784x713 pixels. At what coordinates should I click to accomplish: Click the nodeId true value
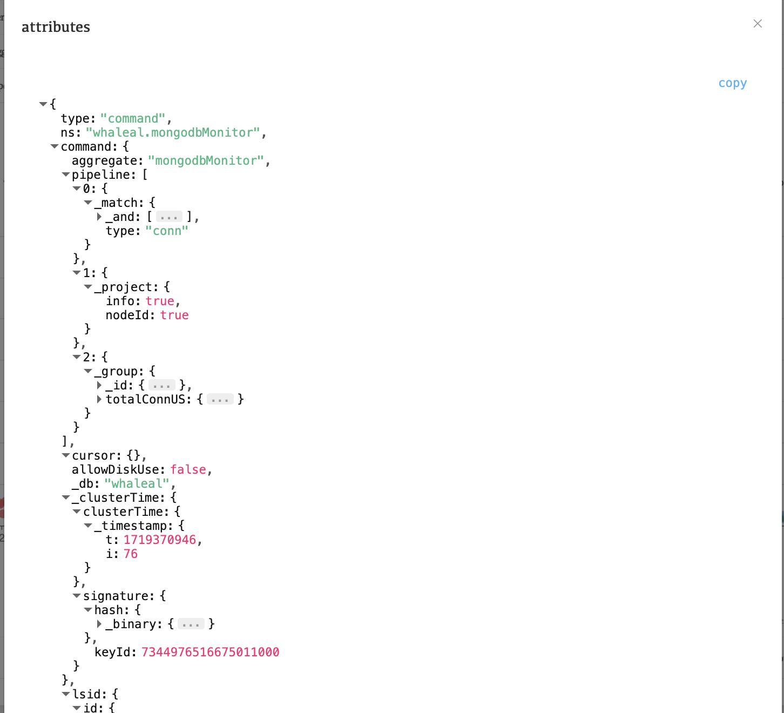point(174,315)
